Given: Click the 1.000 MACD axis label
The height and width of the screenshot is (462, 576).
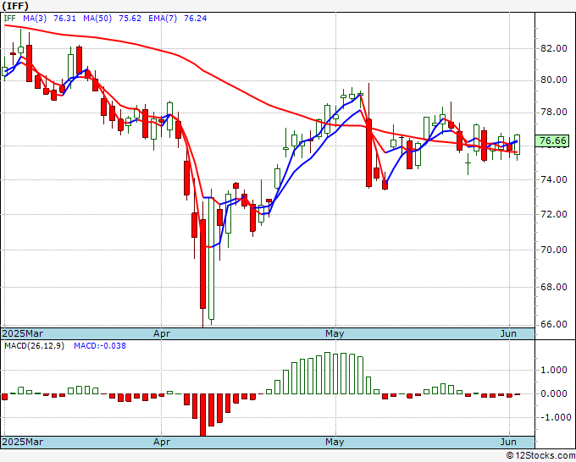Looking at the screenshot, I should [556, 370].
